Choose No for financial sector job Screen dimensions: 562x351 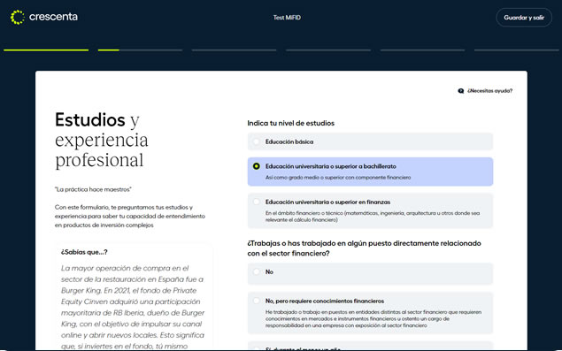point(370,274)
